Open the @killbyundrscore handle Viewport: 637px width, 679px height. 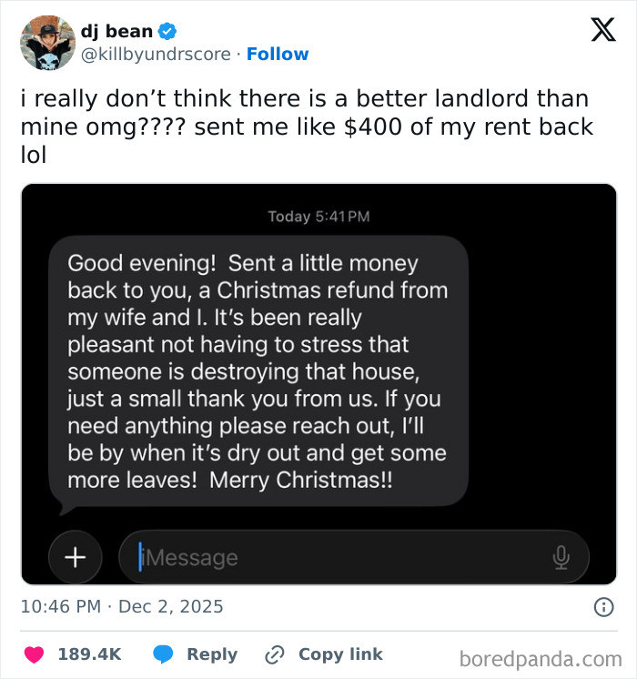point(156,55)
